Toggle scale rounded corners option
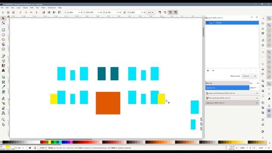 coord(165,12)
